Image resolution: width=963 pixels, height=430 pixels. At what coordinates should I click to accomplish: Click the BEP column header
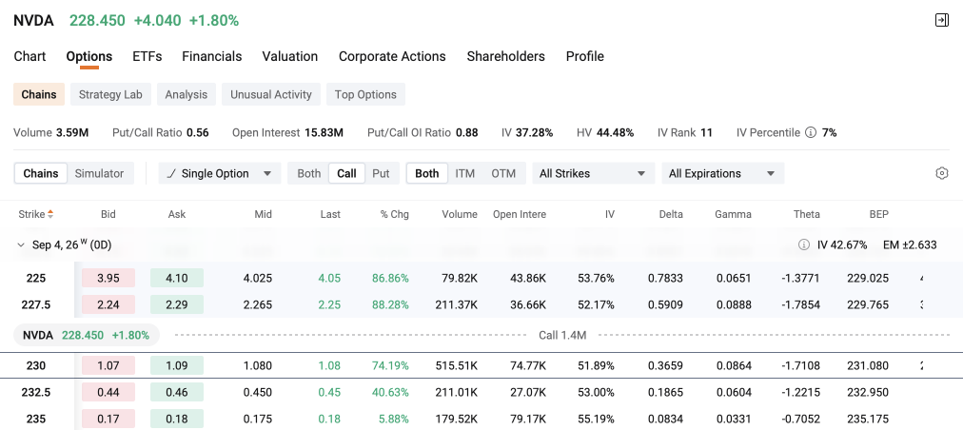click(879, 214)
